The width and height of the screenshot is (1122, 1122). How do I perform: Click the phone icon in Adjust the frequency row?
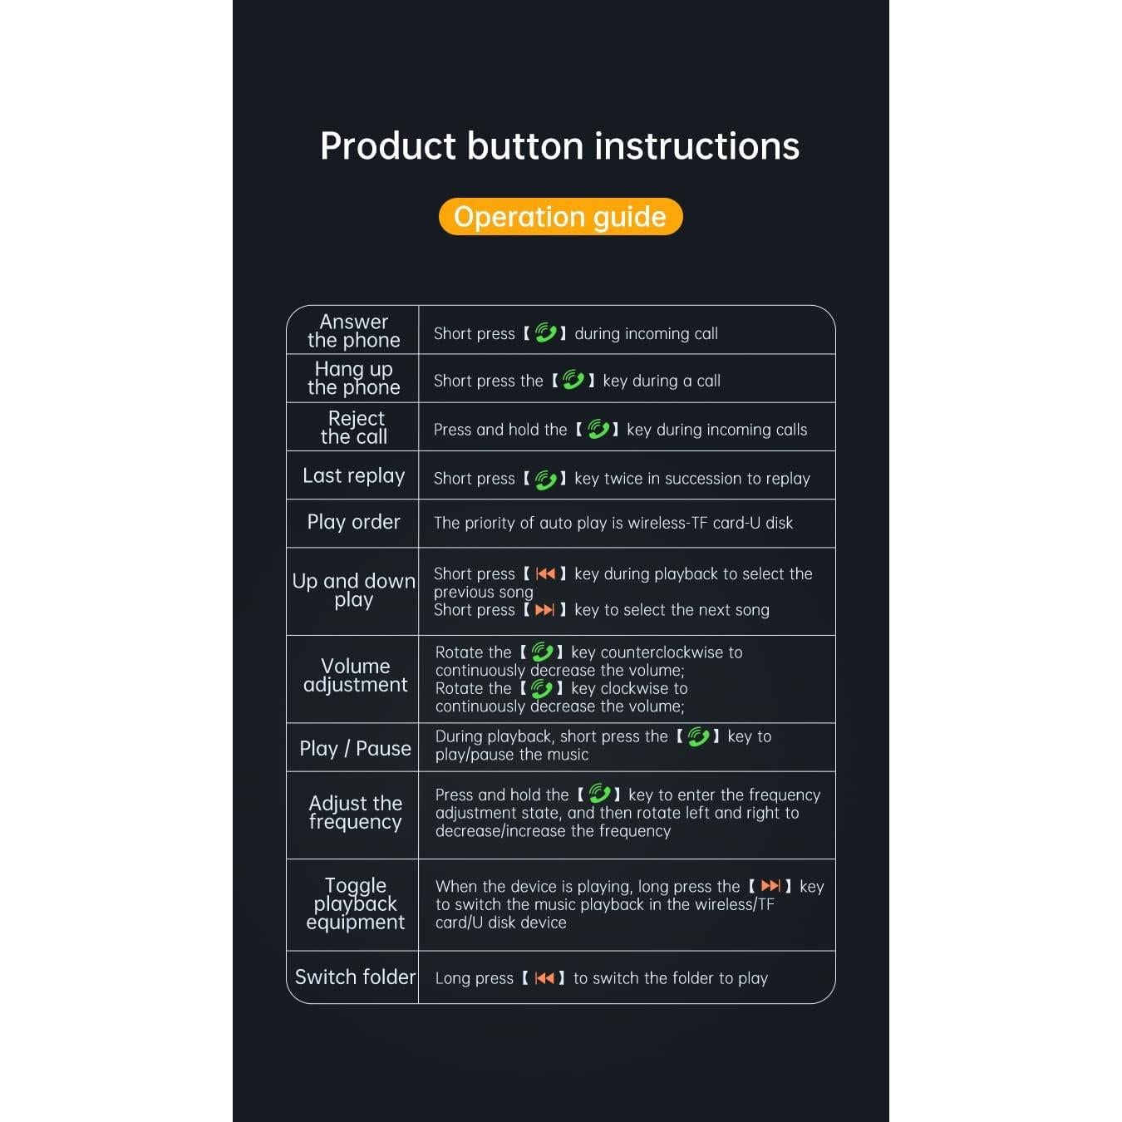coord(599,795)
